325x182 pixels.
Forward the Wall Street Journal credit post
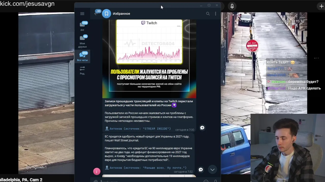point(201,170)
